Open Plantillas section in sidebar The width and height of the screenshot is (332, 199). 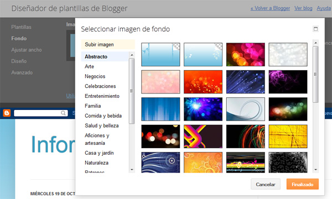click(x=21, y=27)
